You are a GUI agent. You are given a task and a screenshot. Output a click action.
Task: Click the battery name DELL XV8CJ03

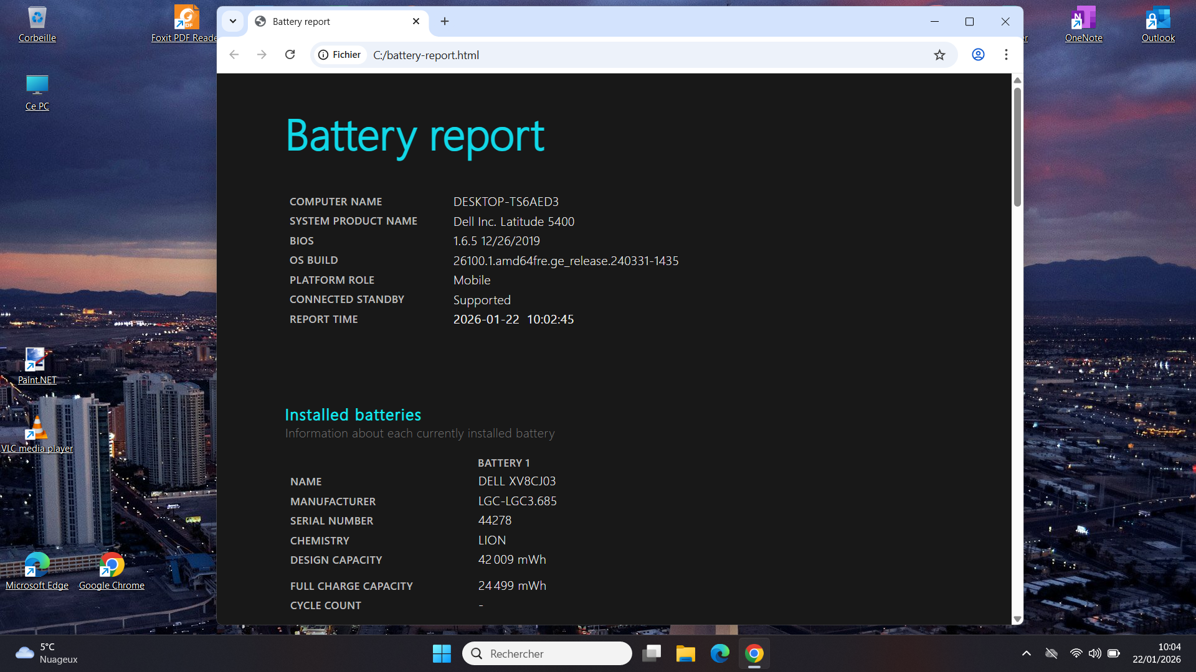517,482
